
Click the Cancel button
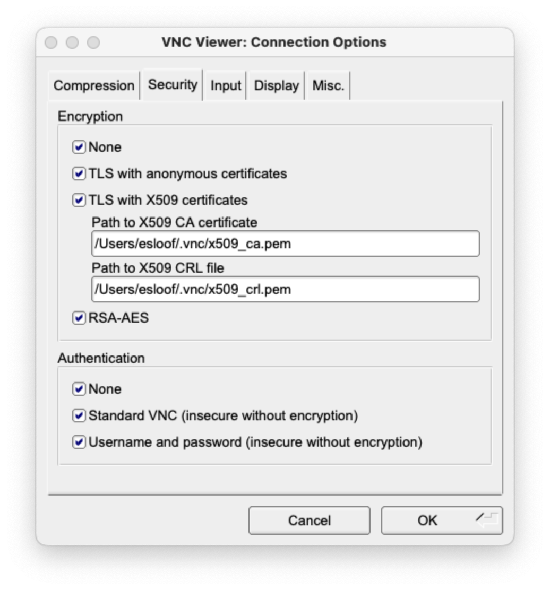(309, 520)
